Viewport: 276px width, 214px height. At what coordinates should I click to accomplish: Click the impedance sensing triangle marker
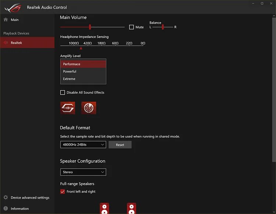(81, 48)
